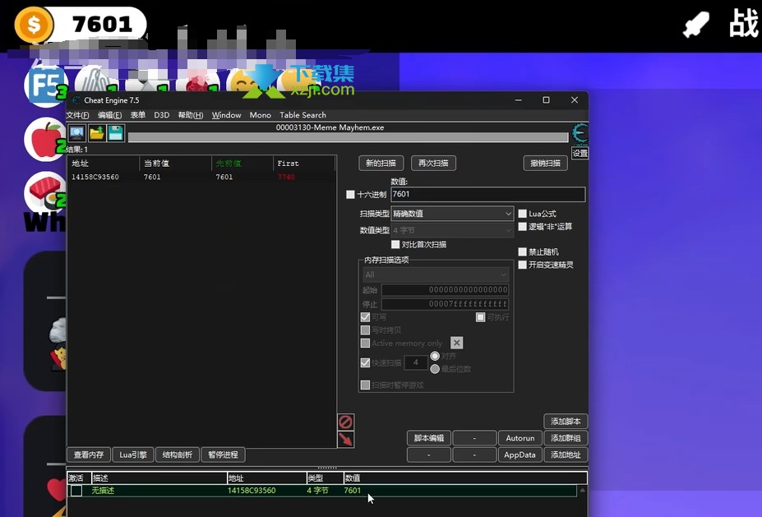Image resolution: width=762 pixels, height=517 pixels.
Task: Tick the 激活 checkbox of the 无描述 entry
Action: click(76, 491)
